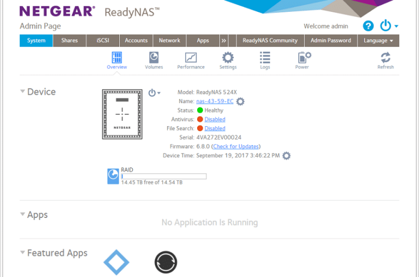Screen dimensions: 419x277
Task: Click the NETGEAR logo
Action: 57,11
